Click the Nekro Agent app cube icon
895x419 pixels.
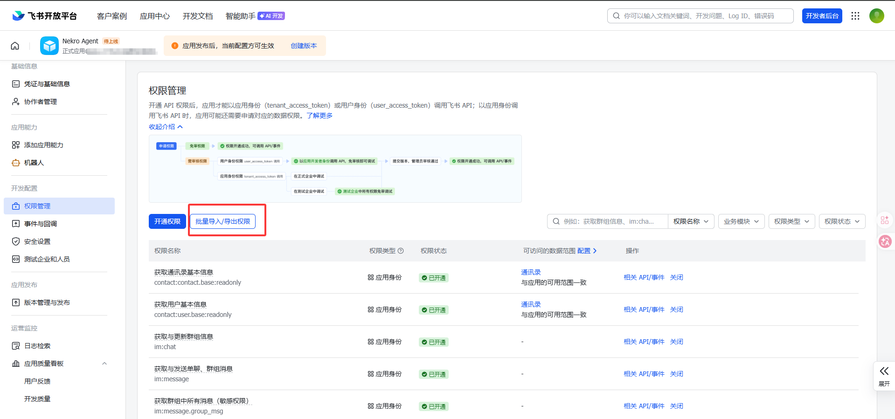(x=49, y=46)
